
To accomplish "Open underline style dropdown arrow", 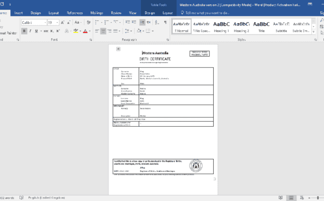I will click(x=41, y=31).
